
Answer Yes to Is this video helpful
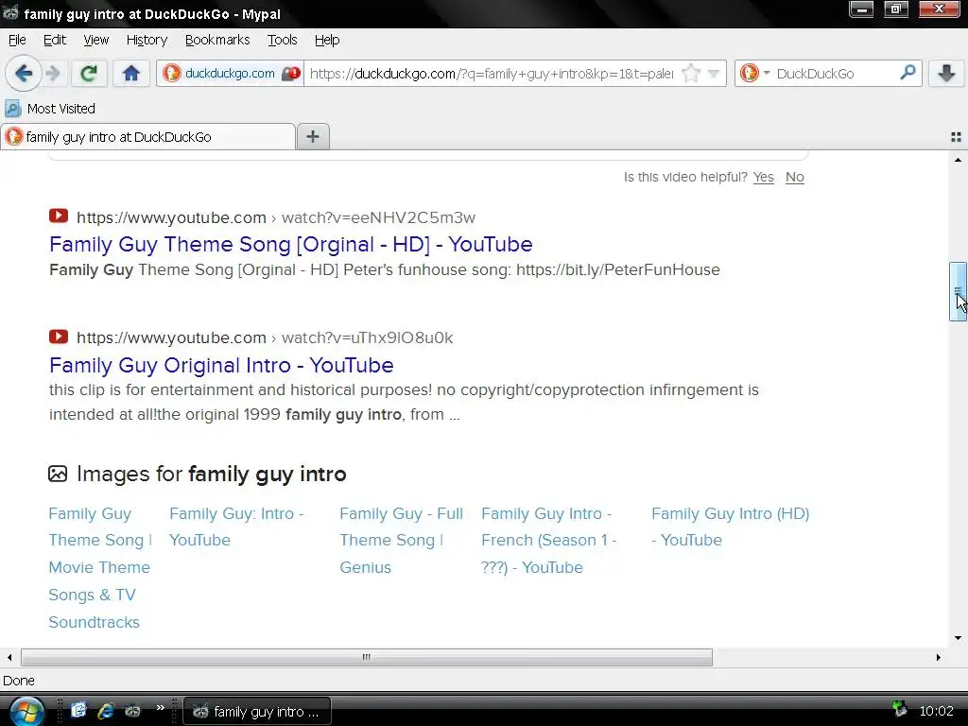coord(763,177)
